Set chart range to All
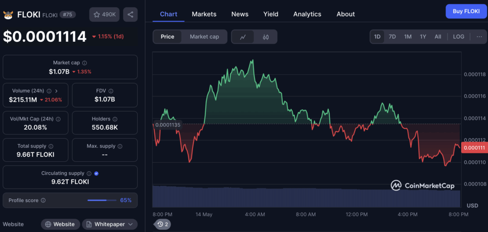This screenshot has width=488, height=232. coord(438,37)
